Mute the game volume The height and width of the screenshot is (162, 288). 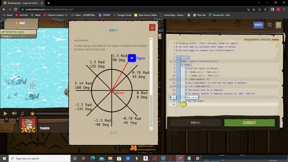[14, 113]
